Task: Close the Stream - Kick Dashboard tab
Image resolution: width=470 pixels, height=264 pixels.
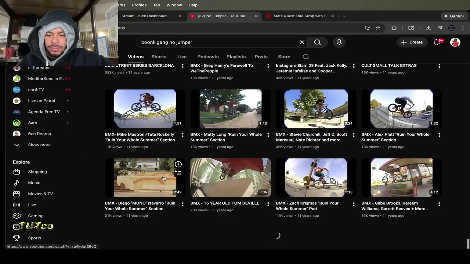Action: click(180, 16)
